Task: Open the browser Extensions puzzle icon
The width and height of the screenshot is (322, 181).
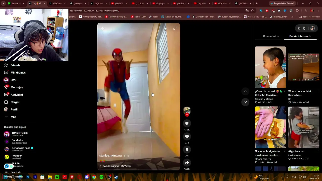Action: click(297, 11)
